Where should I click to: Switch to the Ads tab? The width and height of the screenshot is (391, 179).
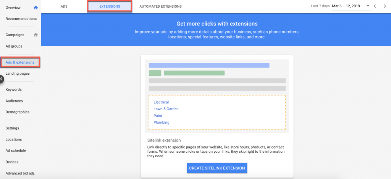[x=64, y=6]
